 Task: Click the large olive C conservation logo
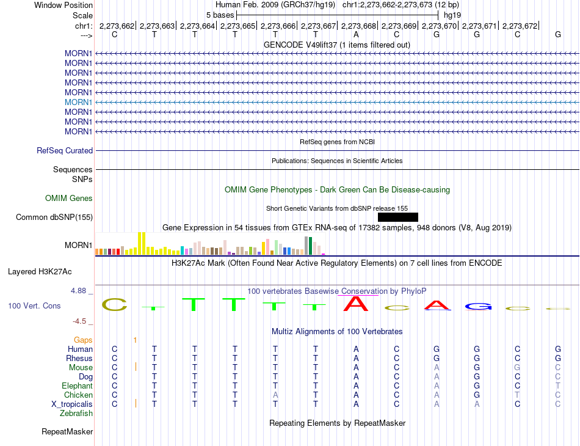(x=114, y=305)
